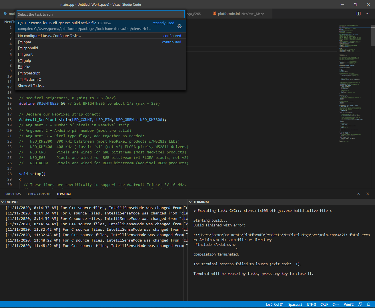375x308 pixels.
Task: Focus the 'Select the task to run' input
Action: pyautogui.click(x=101, y=14)
